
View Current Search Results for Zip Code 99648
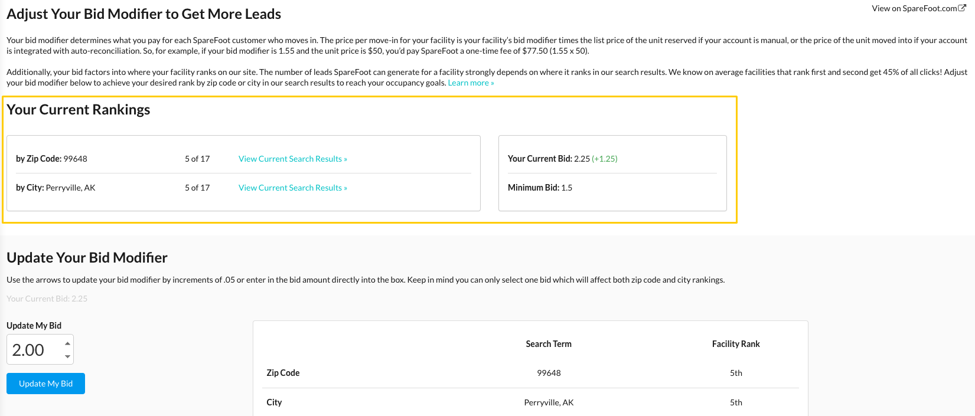(x=293, y=159)
